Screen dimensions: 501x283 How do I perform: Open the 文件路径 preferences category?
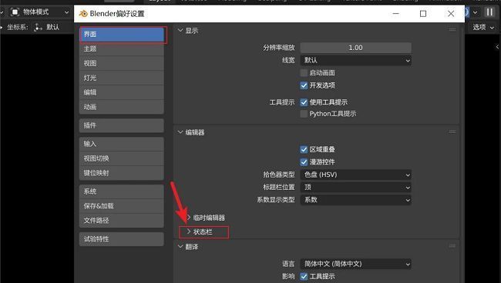pos(122,221)
